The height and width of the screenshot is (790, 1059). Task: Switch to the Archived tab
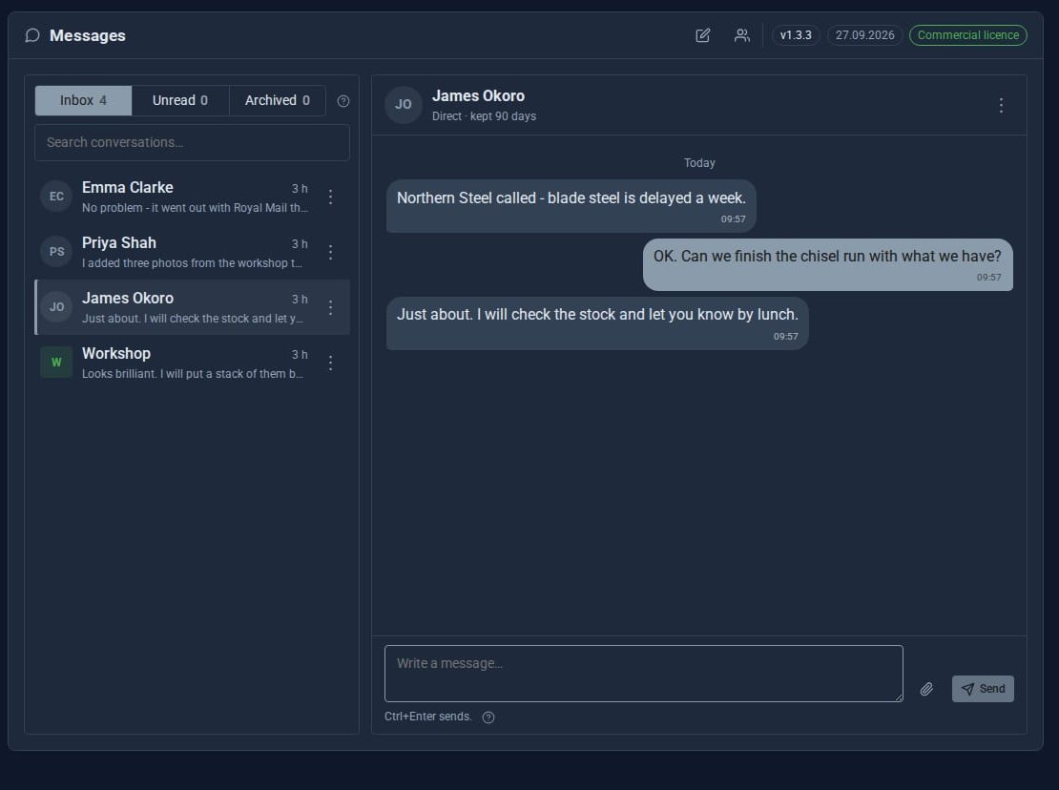278,100
